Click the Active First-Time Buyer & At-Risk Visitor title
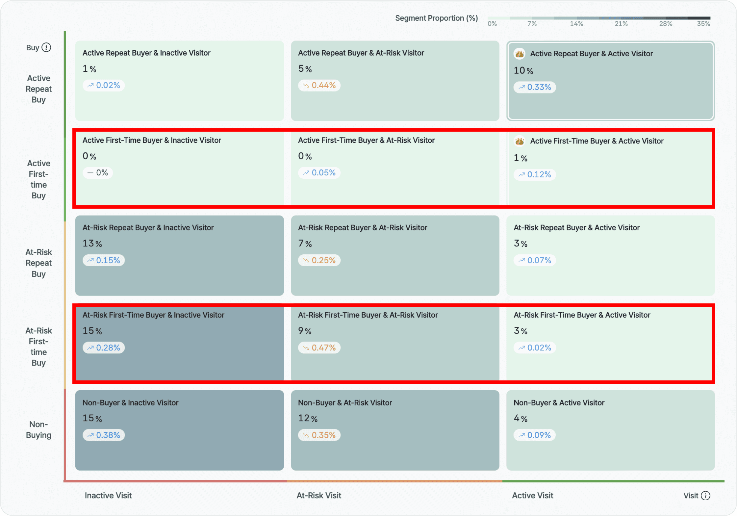This screenshot has height=516, width=737. 366,140
